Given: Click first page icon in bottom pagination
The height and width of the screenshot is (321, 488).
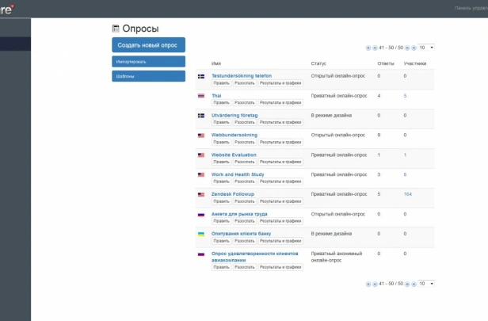Looking at the screenshot, I should coord(368,284).
